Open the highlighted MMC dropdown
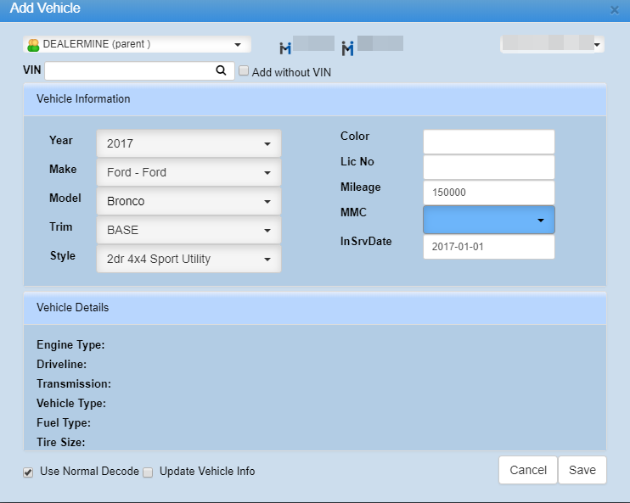The height and width of the screenshot is (503, 630). coord(489,220)
